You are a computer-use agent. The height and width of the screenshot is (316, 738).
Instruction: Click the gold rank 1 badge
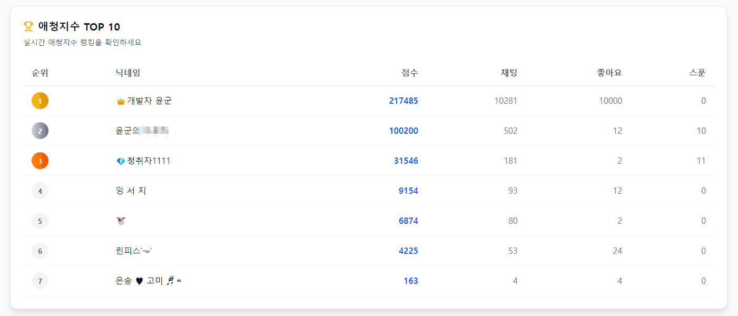(x=40, y=101)
